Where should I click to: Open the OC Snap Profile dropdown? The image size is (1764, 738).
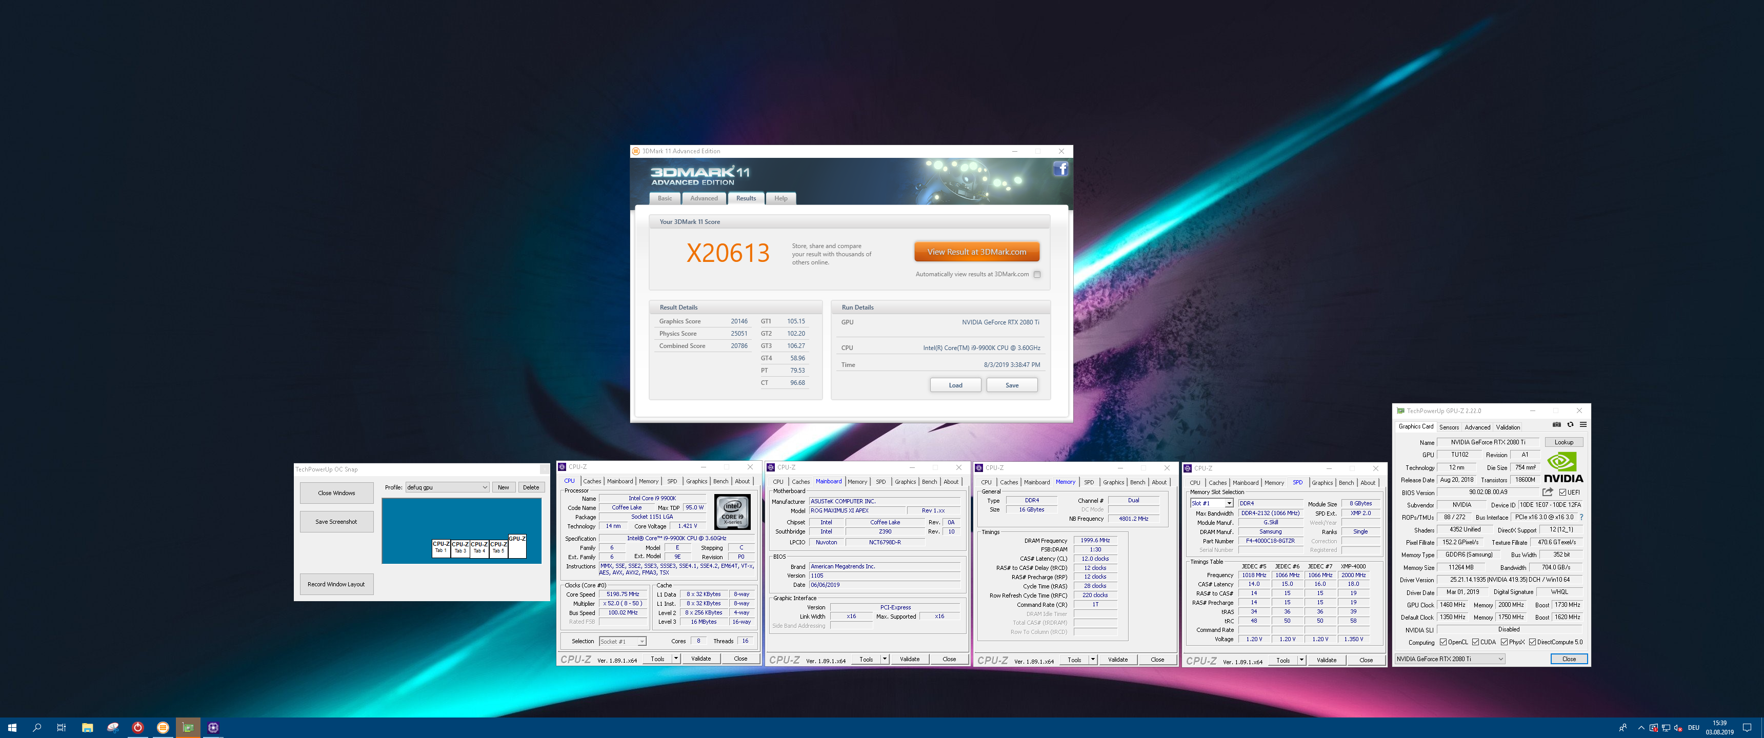click(x=447, y=487)
